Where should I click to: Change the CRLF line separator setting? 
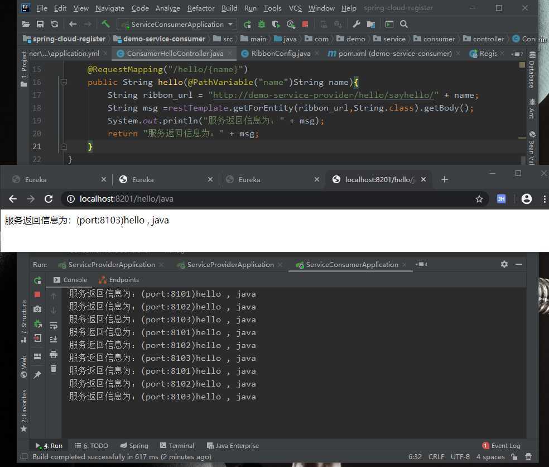click(x=436, y=457)
